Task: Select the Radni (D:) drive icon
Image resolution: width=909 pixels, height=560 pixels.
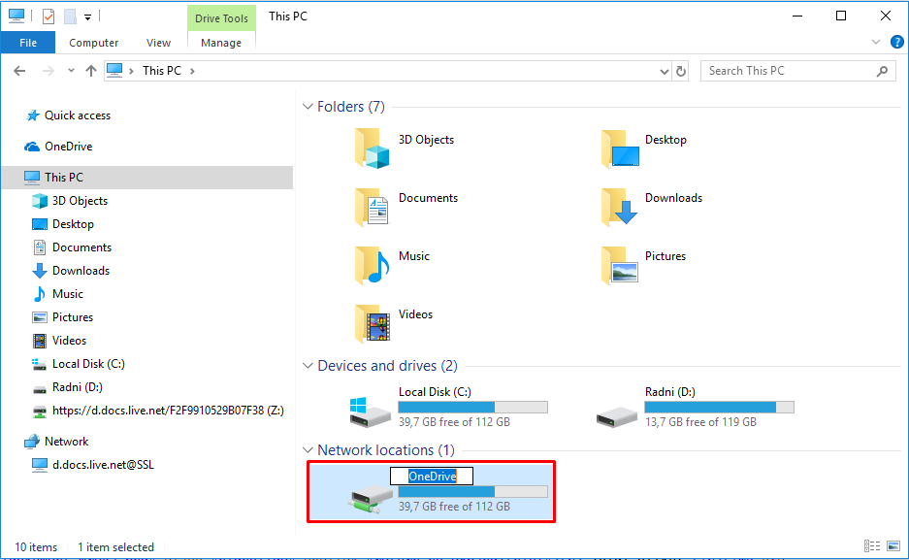Action: (617, 416)
